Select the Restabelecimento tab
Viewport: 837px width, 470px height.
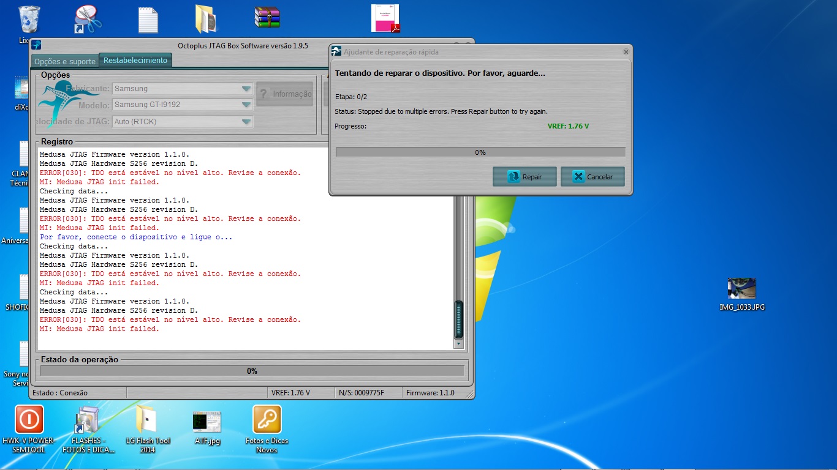coord(135,60)
